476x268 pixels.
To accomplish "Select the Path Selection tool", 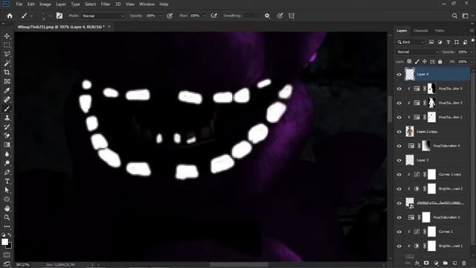I will coord(7,191).
